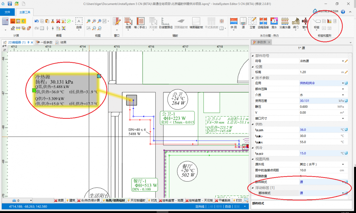Select the 分集水器 manifold tool
The height and width of the screenshot is (213, 356).
point(285,23)
